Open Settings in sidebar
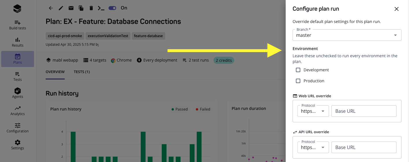 18,145
